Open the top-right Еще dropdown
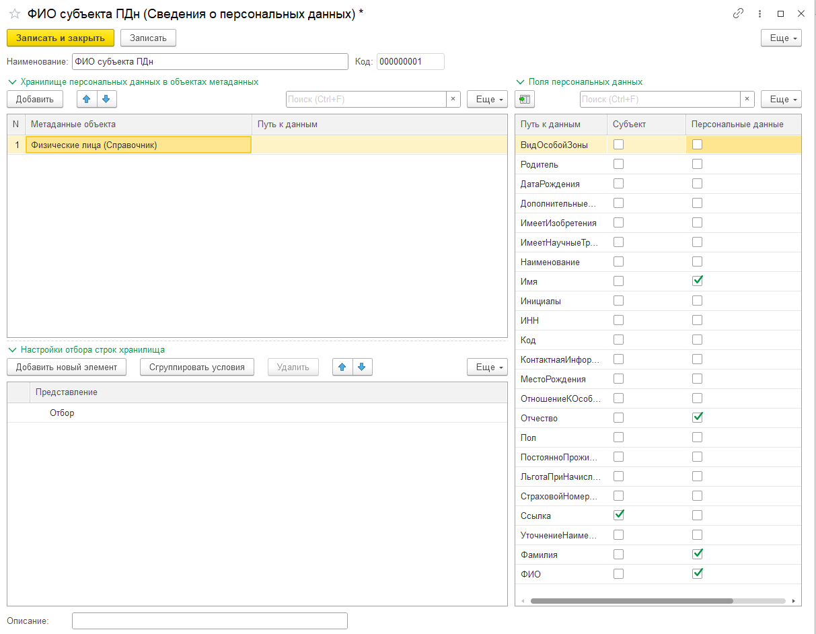816x634 pixels. [780, 38]
